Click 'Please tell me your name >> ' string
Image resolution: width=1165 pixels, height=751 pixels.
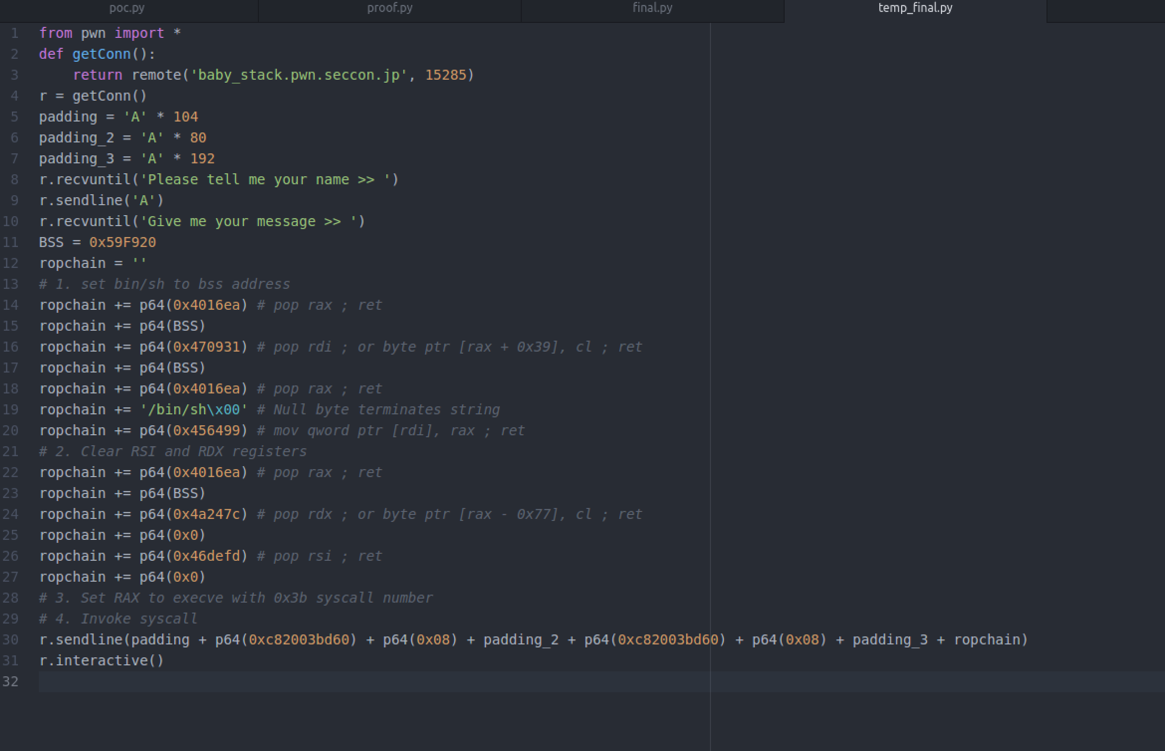(x=265, y=180)
